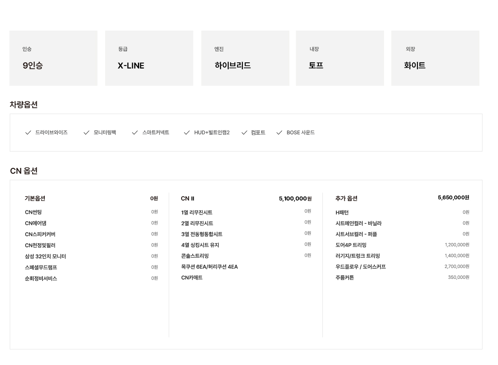
Task: Click the 4열 싱킹시트 유지 item
Action: pyautogui.click(x=200, y=245)
